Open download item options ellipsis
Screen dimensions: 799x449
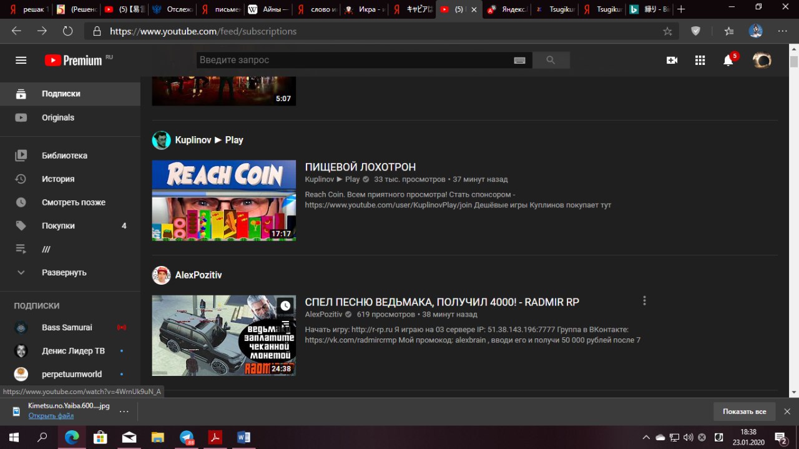coord(124,411)
